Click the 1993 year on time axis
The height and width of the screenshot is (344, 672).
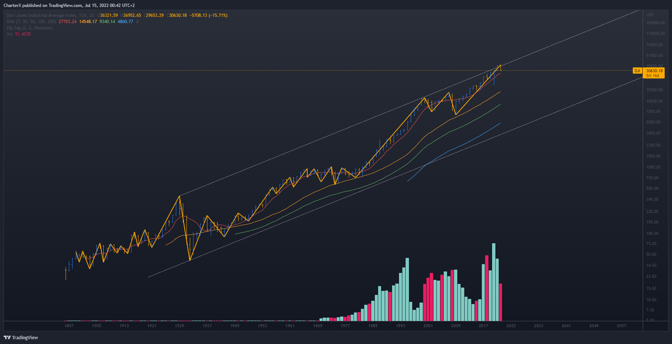pos(400,326)
